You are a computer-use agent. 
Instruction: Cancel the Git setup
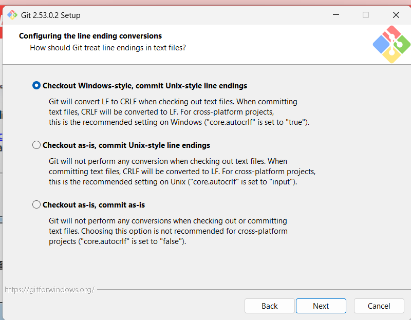[x=379, y=306]
